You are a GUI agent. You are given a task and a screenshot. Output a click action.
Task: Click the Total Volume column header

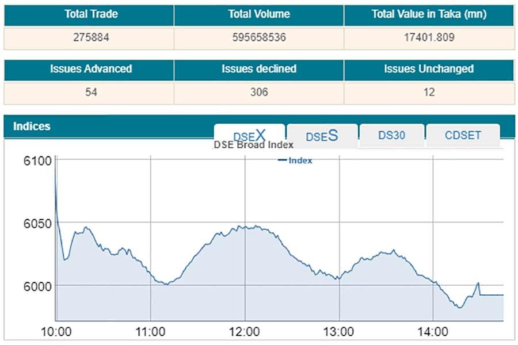(x=258, y=14)
